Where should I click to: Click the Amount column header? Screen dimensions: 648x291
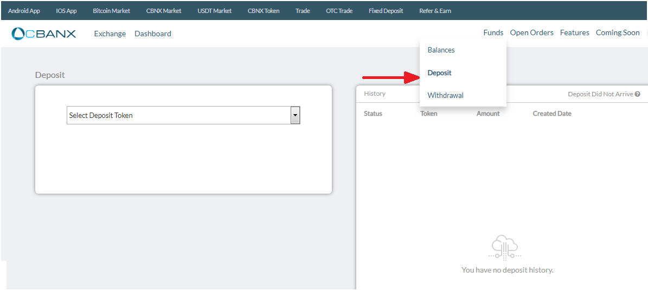coord(488,114)
